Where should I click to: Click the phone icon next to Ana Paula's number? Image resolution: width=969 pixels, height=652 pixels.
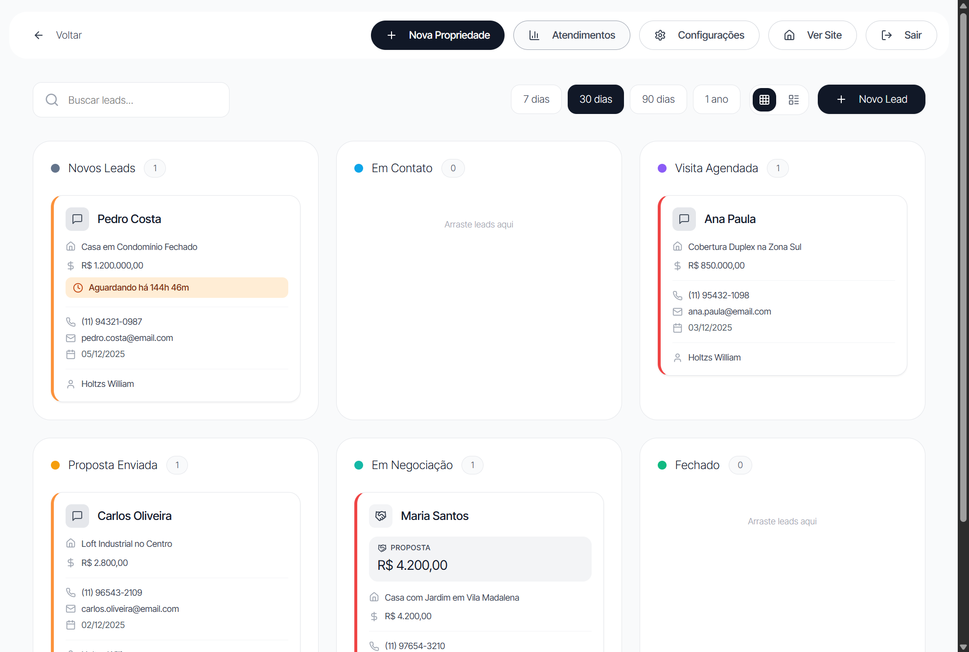677,295
